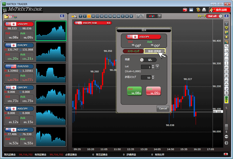
Task: Switch chart to 1H timeframe
Action: click(x=106, y=16)
